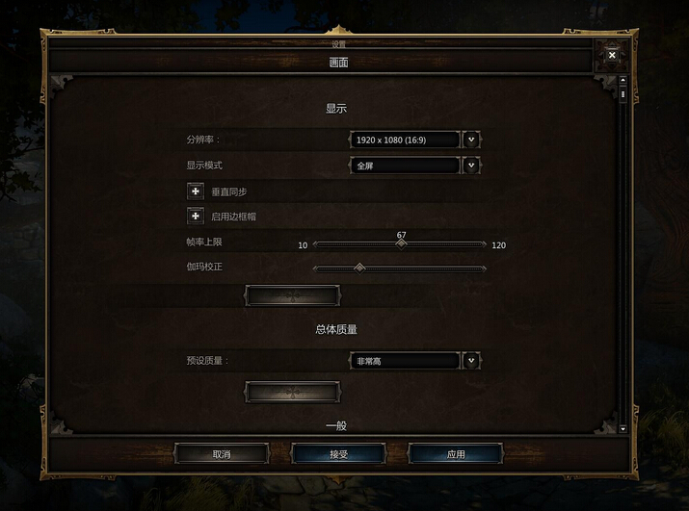Click the 应用 button

tap(456, 454)
